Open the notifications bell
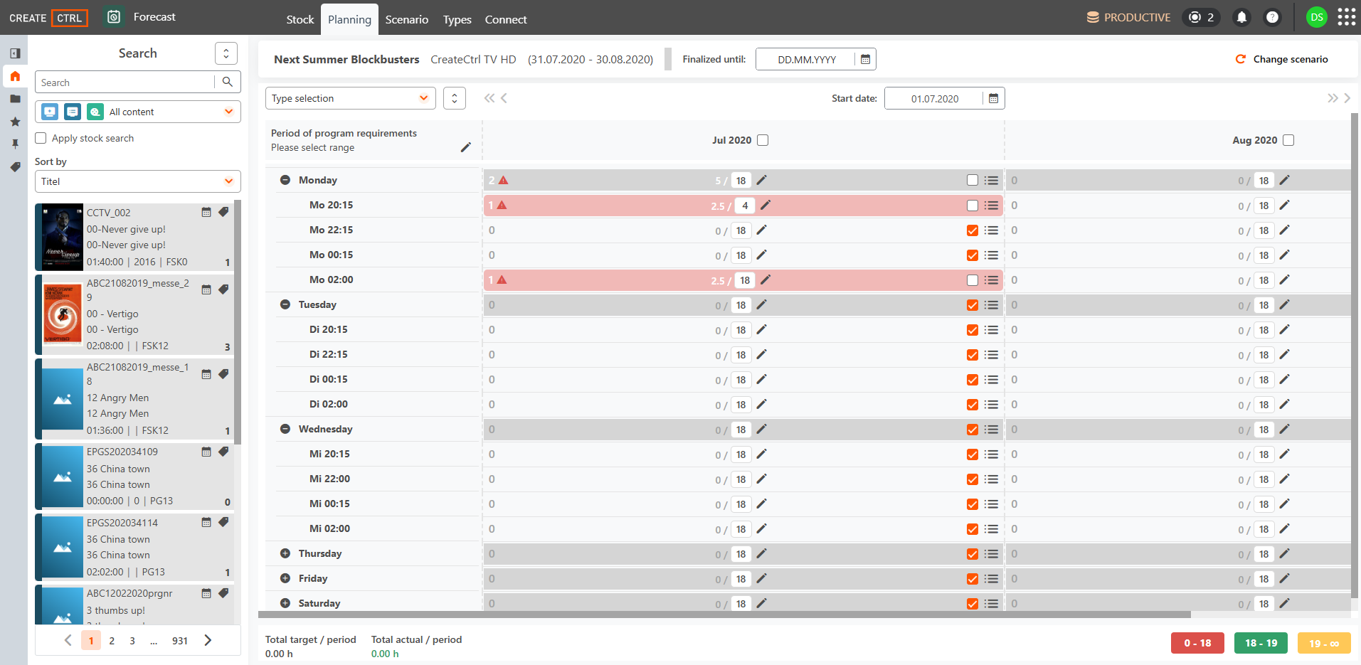1361x665 pixels. pos(1241,17)
